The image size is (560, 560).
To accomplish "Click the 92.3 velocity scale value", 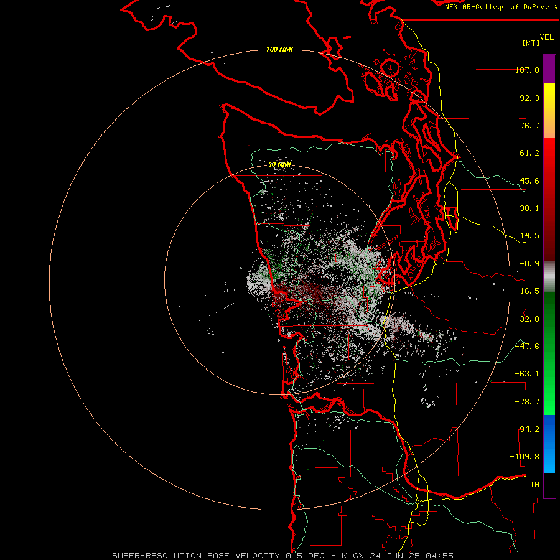I will (530, 98).
